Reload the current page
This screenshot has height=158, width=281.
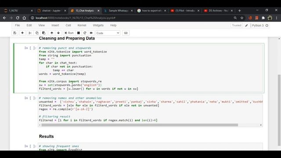[x=18, y=18]
